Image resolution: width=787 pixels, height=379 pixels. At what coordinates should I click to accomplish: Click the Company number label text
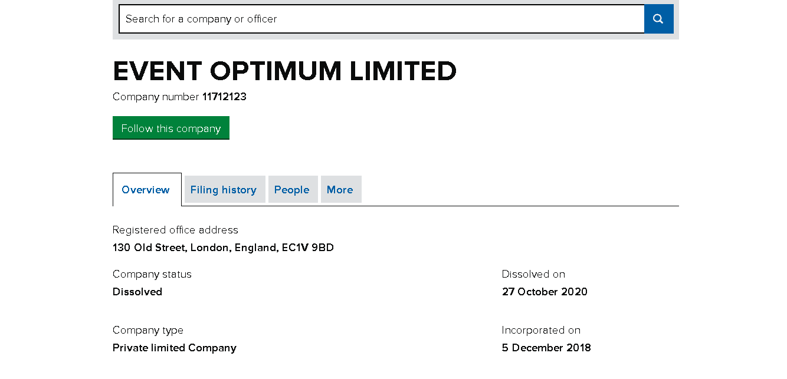[x=156, y=97]
